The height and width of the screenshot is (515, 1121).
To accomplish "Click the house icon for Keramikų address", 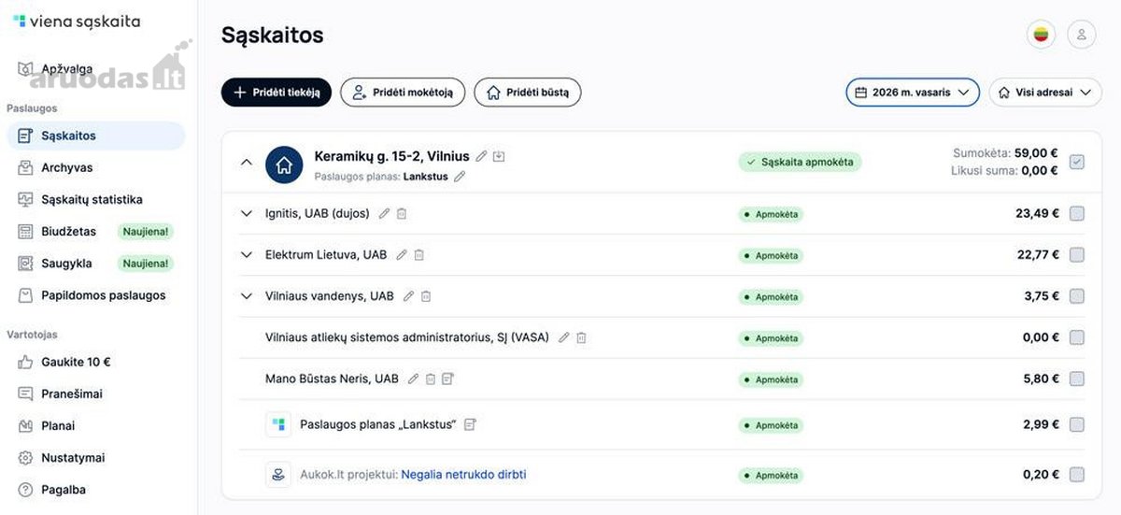I will tap(284, 165).
